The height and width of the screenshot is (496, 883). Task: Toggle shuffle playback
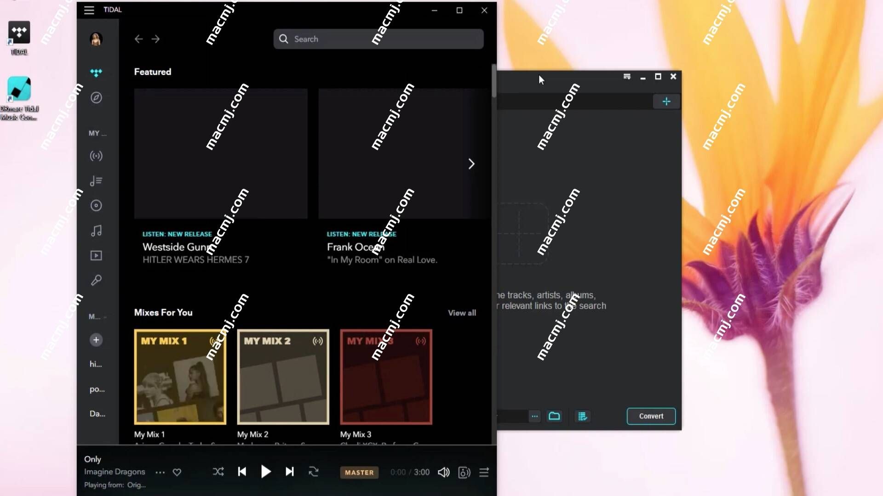pyautogui.click(x=218, y=472)
